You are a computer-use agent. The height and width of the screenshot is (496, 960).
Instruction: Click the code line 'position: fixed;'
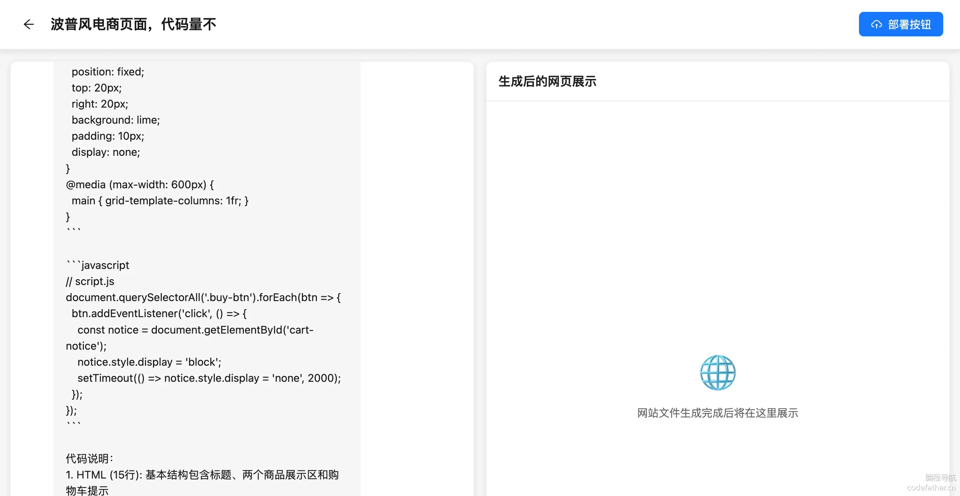coord(108,72)
